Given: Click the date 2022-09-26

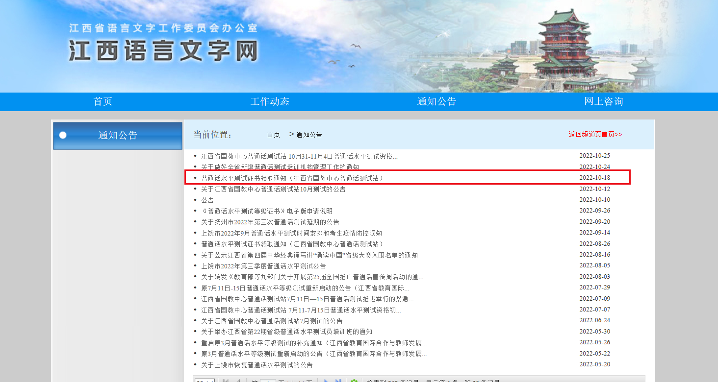Looking at the screenshot, I should tap(594, 211).
